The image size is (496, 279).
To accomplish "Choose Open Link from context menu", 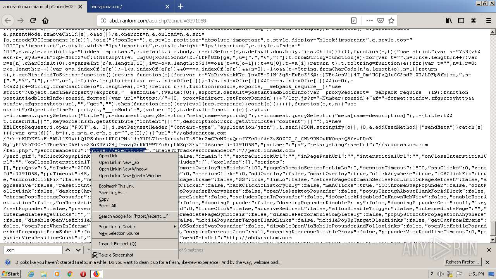I will (x=134, y=156).
